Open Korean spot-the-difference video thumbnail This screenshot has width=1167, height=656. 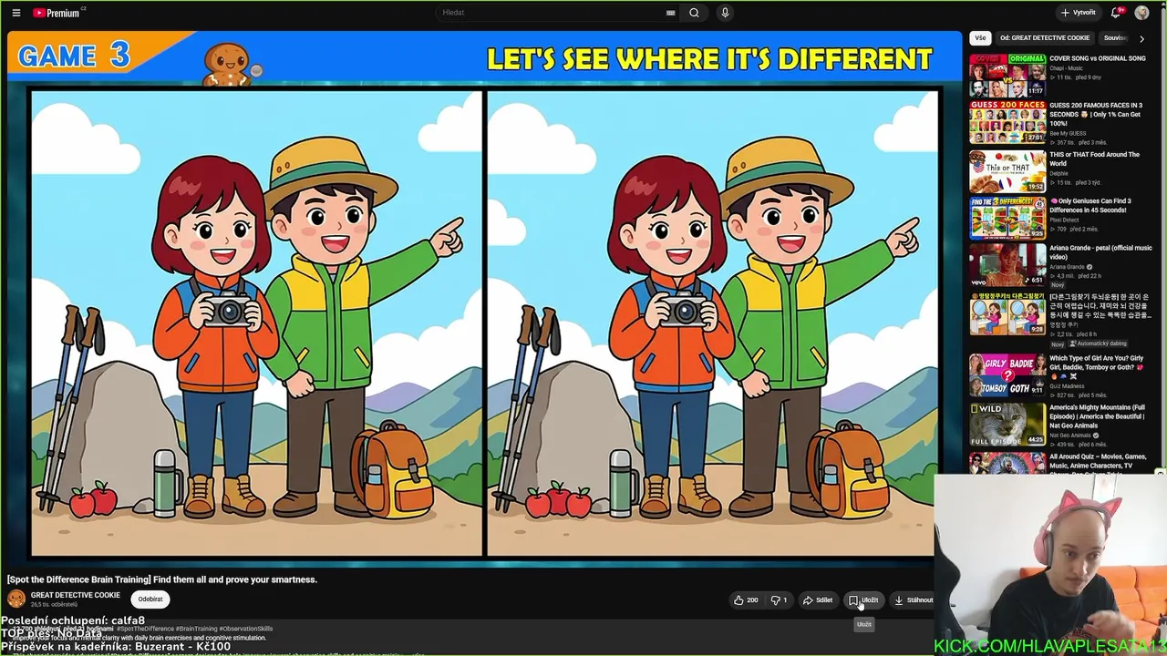(1007, 313)
